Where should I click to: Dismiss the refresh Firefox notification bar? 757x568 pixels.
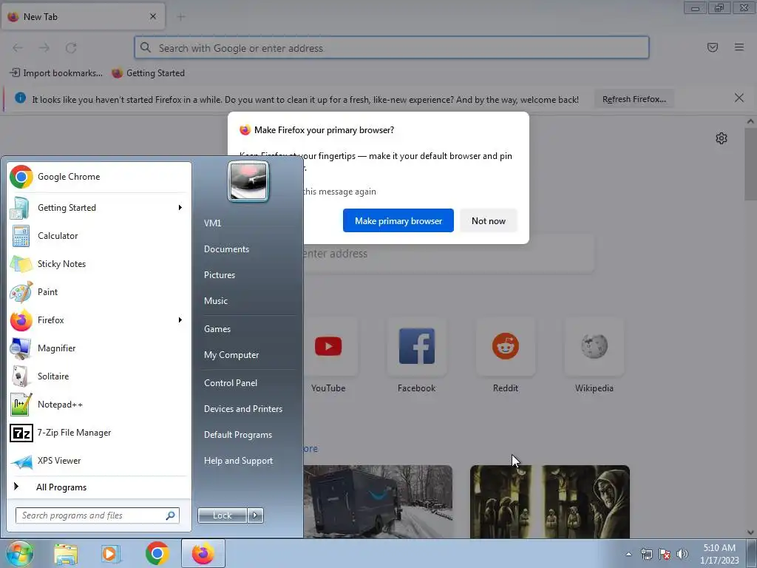coord(739,98)
